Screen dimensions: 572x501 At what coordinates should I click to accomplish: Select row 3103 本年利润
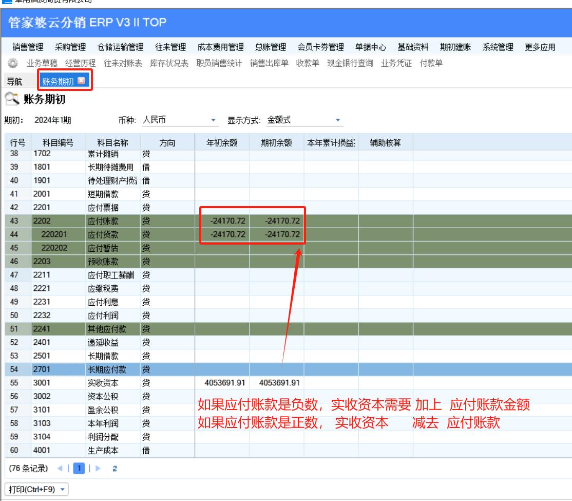click(288, 423)
